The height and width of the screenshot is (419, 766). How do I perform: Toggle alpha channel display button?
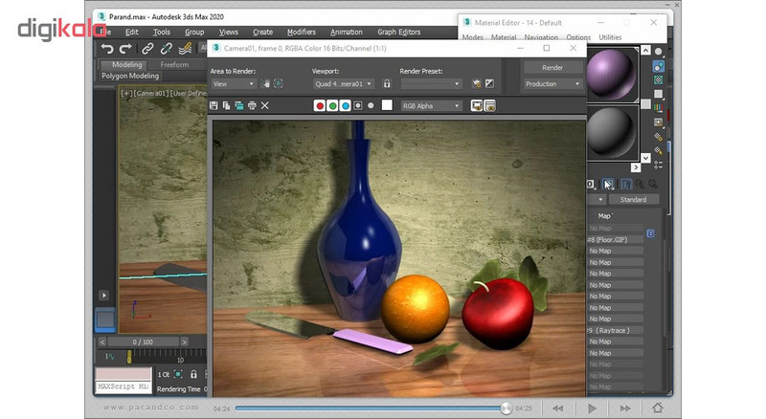tap(357, 105)
